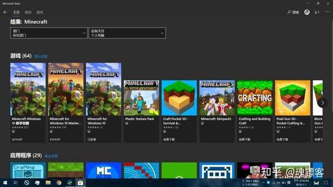Viewport: 333px width, 187px height.
Task: Switch to the 应用 (Apps) tab
Action: pos(28,12)
